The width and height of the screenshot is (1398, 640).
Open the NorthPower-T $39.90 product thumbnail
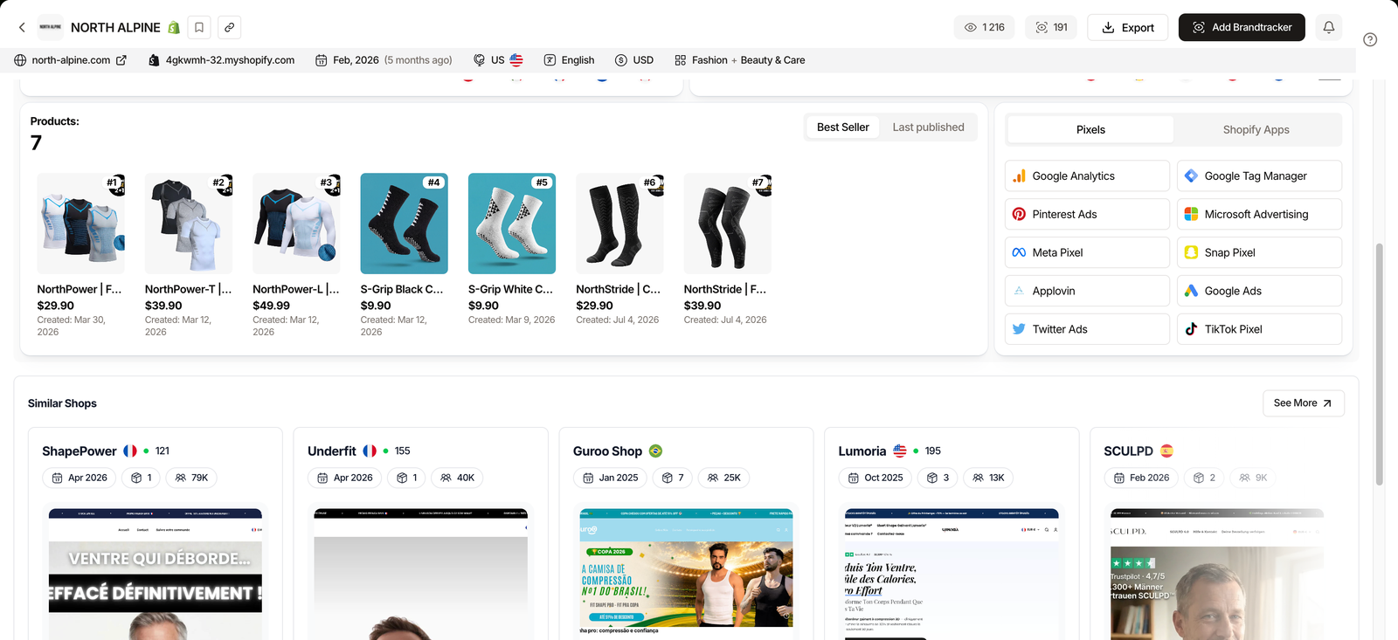(189, 224)
